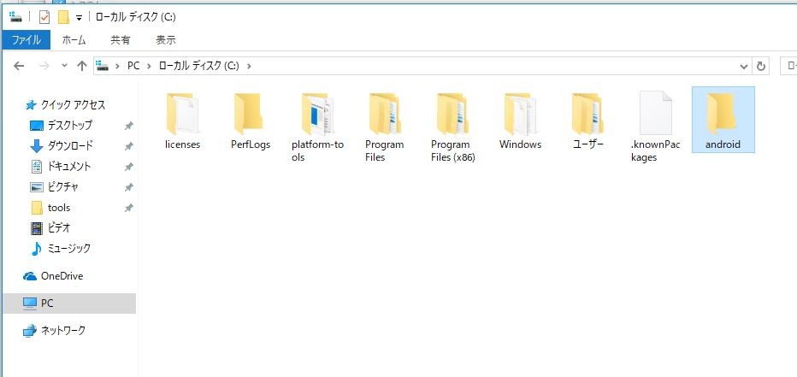
Task: Select the Program Files (x86) folder
Action: pyautogui.click(x=452, y=128)
